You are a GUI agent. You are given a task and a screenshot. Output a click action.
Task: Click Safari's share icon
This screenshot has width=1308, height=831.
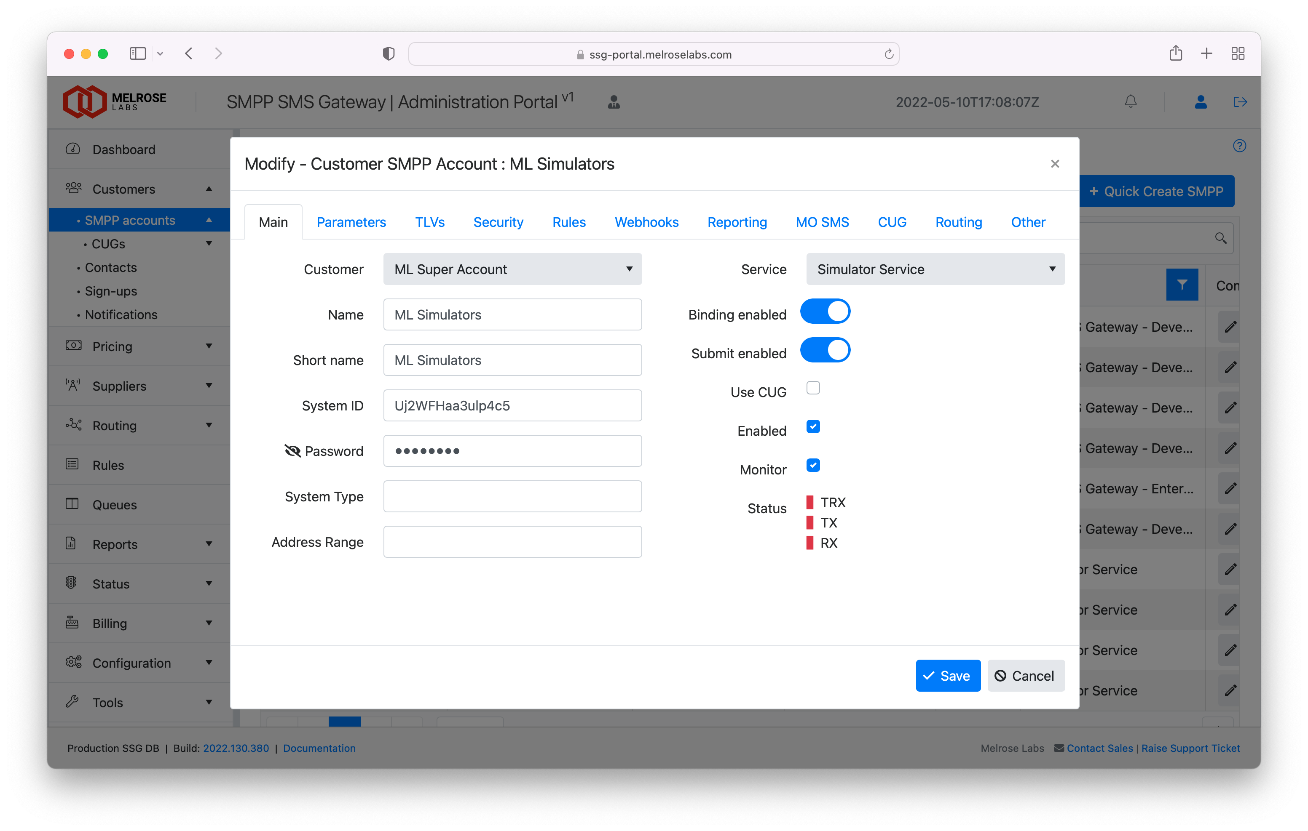tap(1175, 53)
